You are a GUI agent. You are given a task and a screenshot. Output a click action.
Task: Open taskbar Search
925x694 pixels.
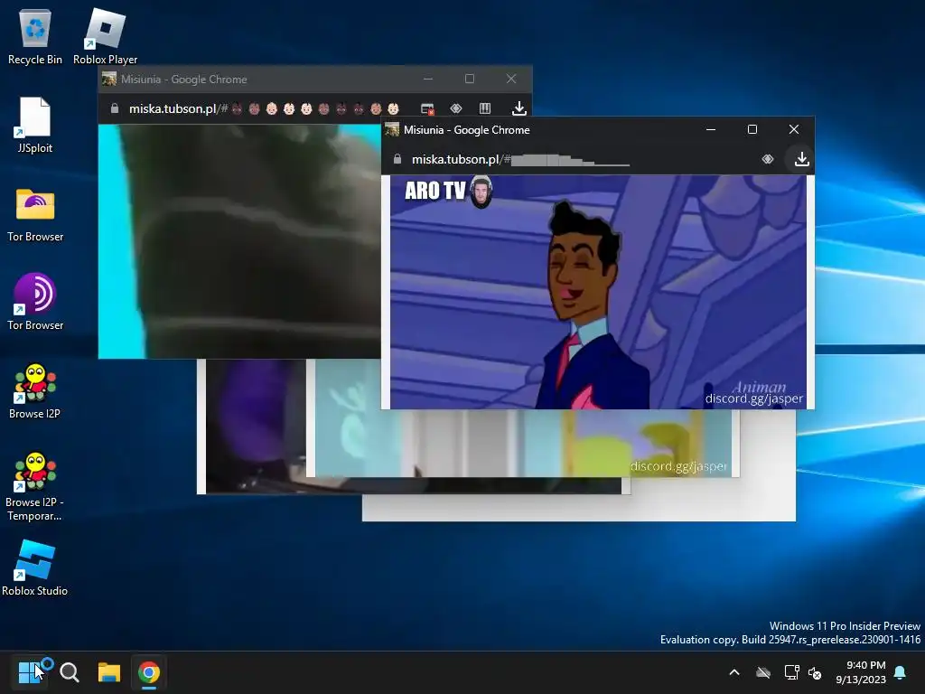[x=70, y=672]
